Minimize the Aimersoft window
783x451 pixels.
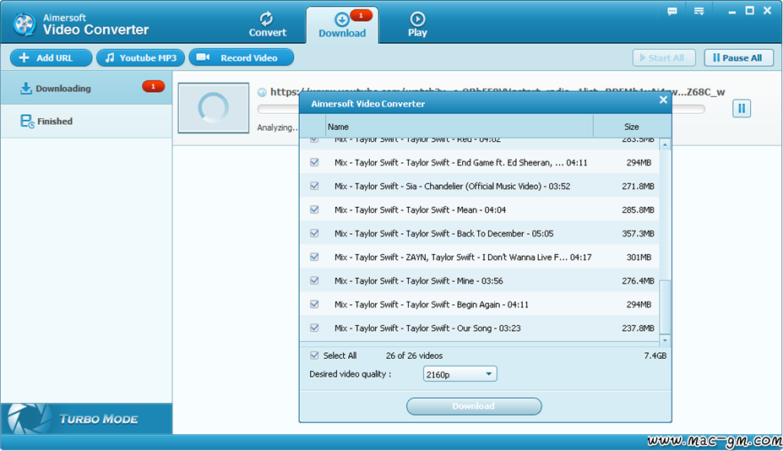click(x=731, y=11)
